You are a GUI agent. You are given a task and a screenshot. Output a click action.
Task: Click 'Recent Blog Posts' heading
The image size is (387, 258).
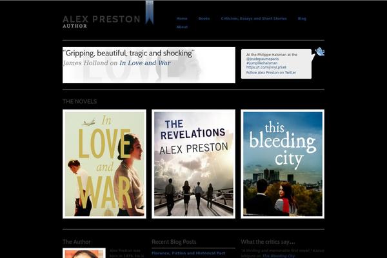click(174, 242)
